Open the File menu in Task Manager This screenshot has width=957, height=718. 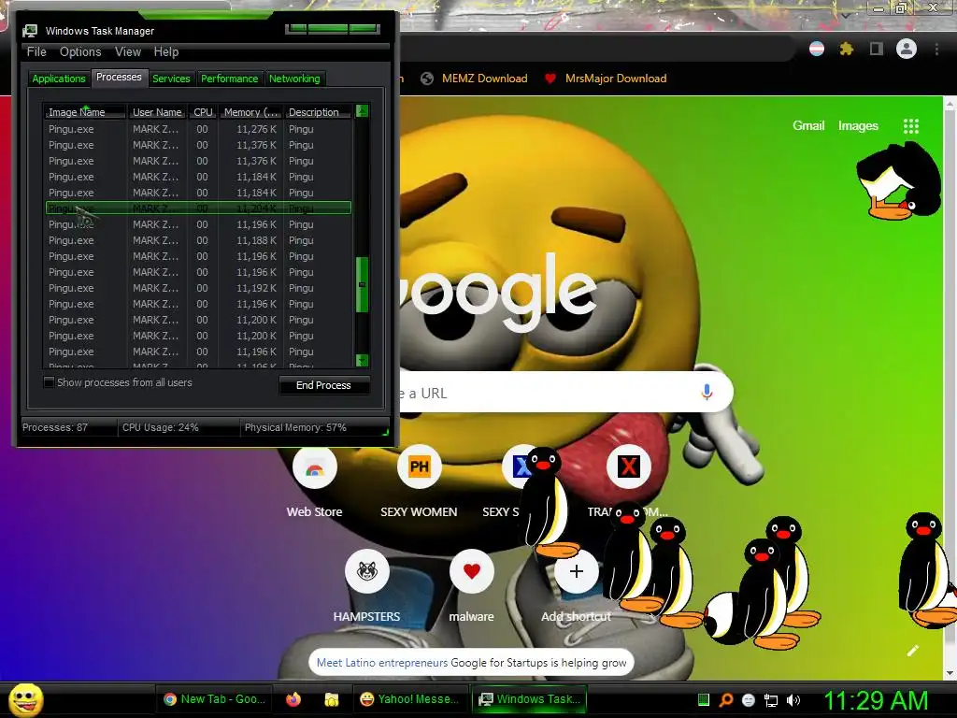36,52
